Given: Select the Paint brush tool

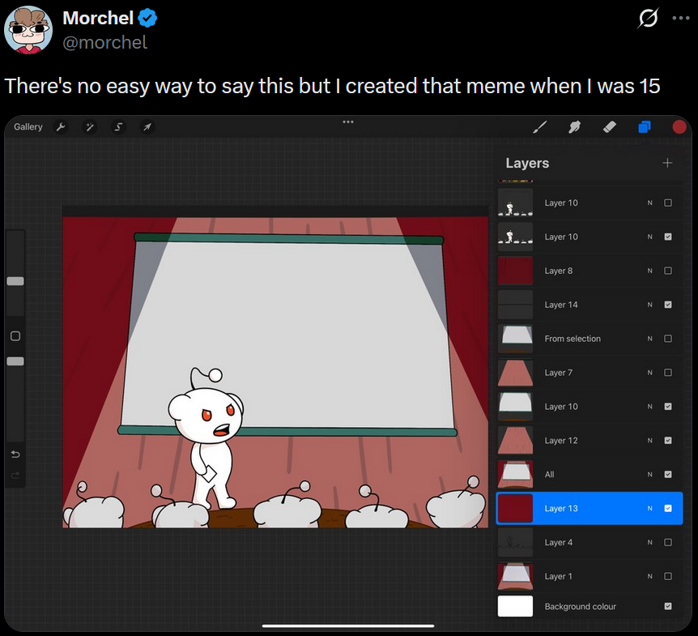Looking at the screenshot, I should (x=540, y=127).
